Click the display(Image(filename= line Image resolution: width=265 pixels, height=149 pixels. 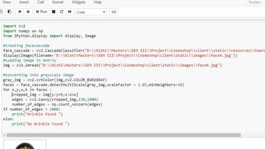click(x=120, y=55)
